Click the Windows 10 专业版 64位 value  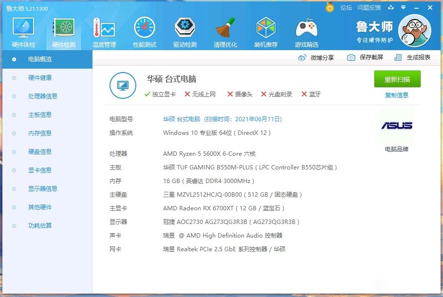point(217,133)
